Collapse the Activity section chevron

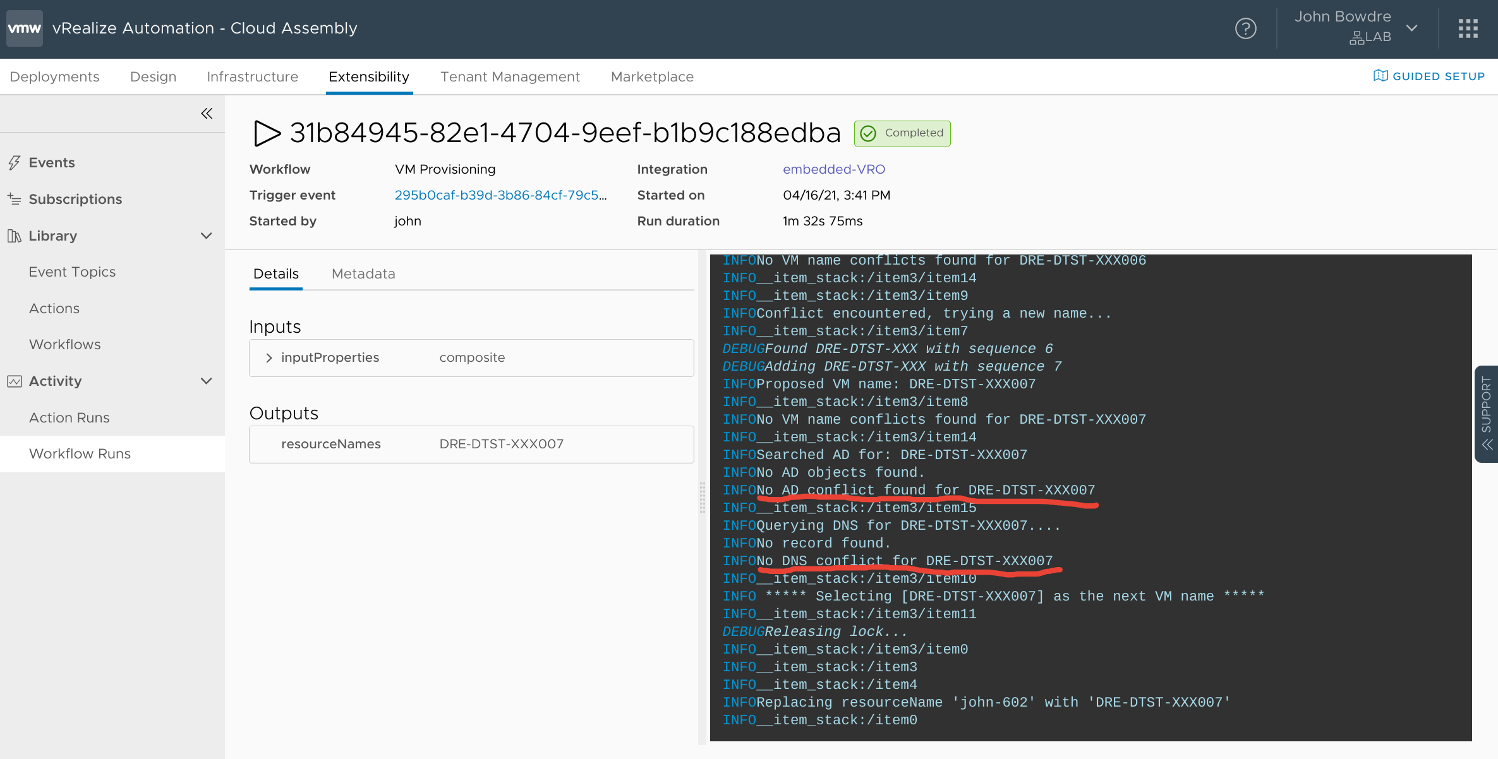[x=206, y=381]
